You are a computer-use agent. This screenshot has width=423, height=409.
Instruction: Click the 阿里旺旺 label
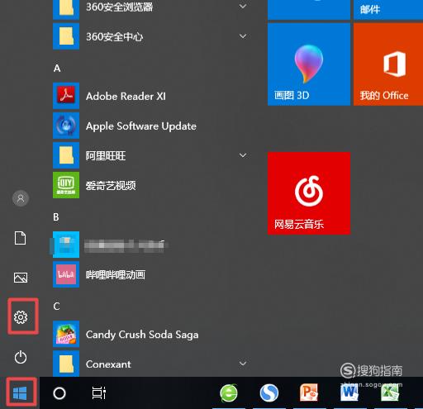click(x=106, y=155)
